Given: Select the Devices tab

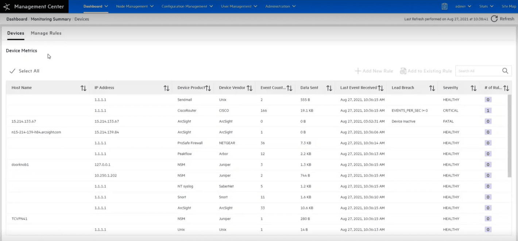Looking at the screenshot, I should [16, 33].
